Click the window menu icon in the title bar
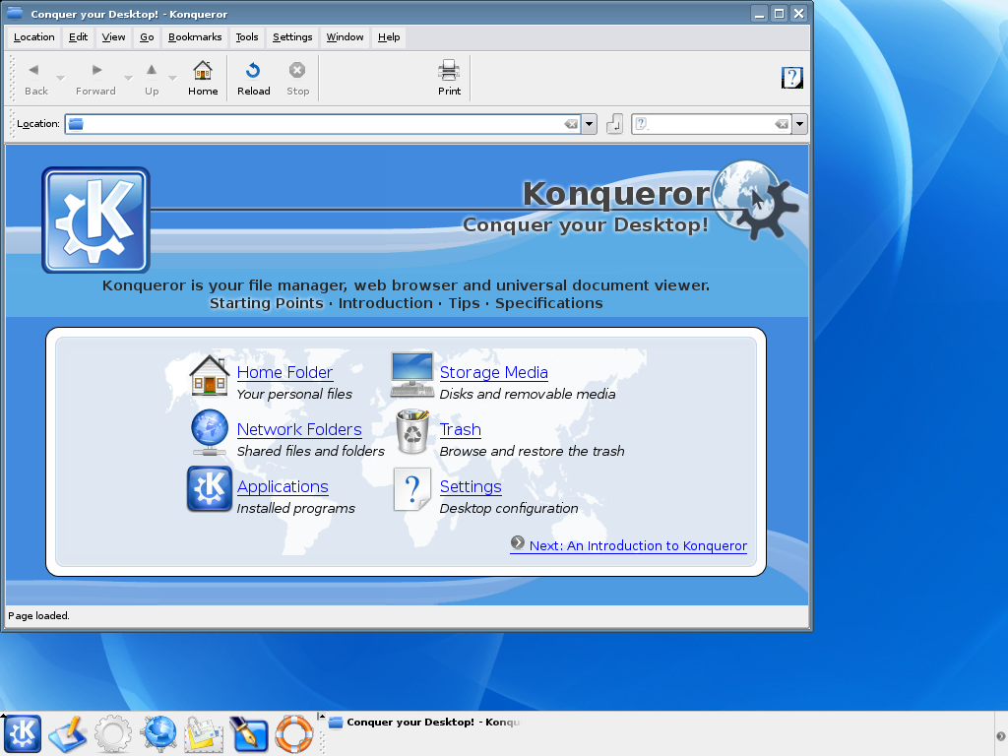1008x756 pixels. tap(14, 13)
